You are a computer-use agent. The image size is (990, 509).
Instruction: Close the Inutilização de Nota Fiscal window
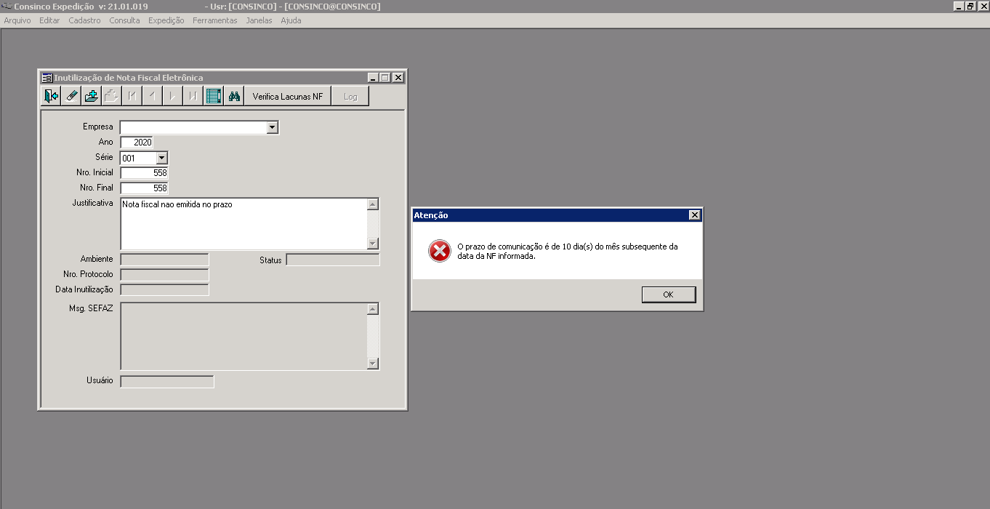pos(398,78)
